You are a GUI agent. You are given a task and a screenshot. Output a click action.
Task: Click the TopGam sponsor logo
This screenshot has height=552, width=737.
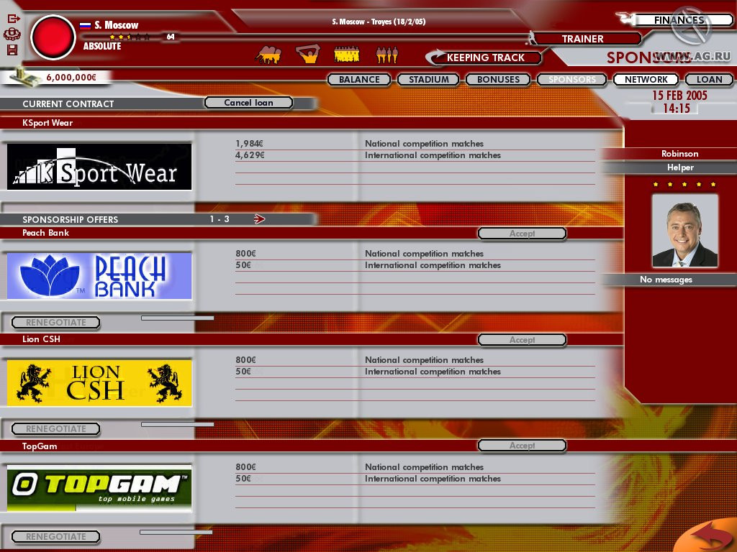click(x=99, y=488)
